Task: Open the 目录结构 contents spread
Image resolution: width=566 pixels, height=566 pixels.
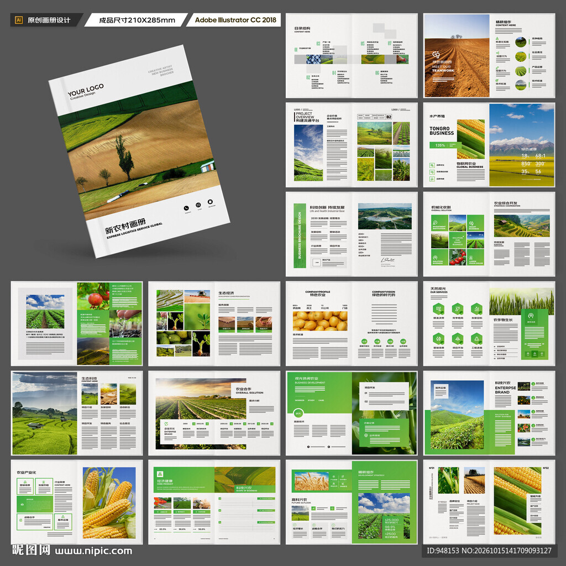Action: click(x=352, y=56)
